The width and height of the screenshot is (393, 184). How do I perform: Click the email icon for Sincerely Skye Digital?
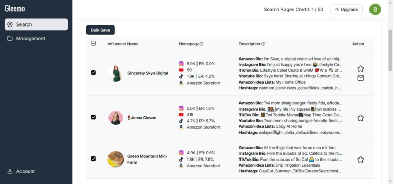pyautogui.click(x=360, y=78)
